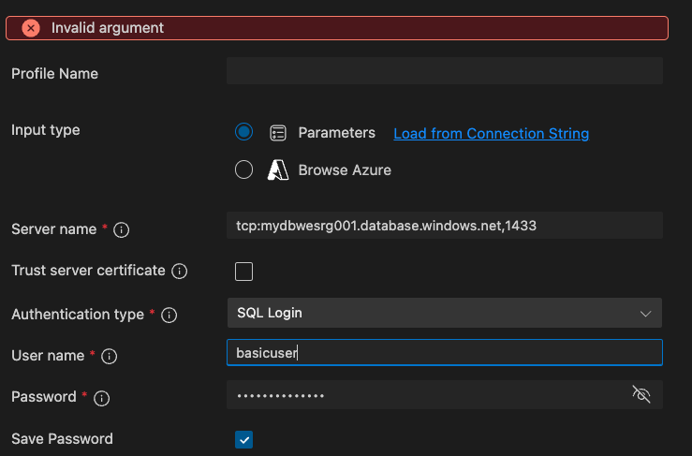
Task: Click the Parameters label text
Action: pyautogui.click(x=337, y=133)
